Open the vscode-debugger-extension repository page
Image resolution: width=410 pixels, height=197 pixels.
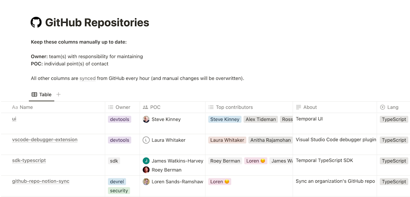coord(45,140)
